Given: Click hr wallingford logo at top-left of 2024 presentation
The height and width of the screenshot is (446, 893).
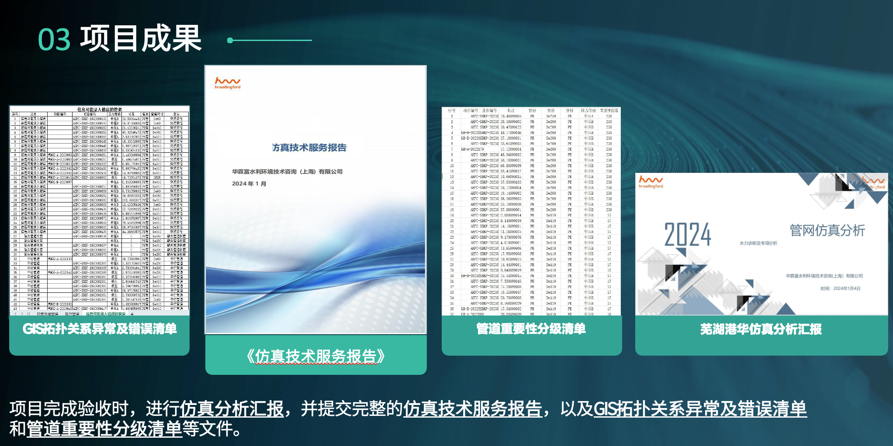Looking at the screenshot, I should [651, 182].
